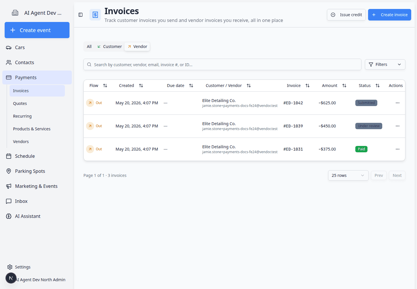The height and width of the screenshot is (289, 417).
Task: Click the AI Agent Dev organization name
Action: (x=43, y=13)
